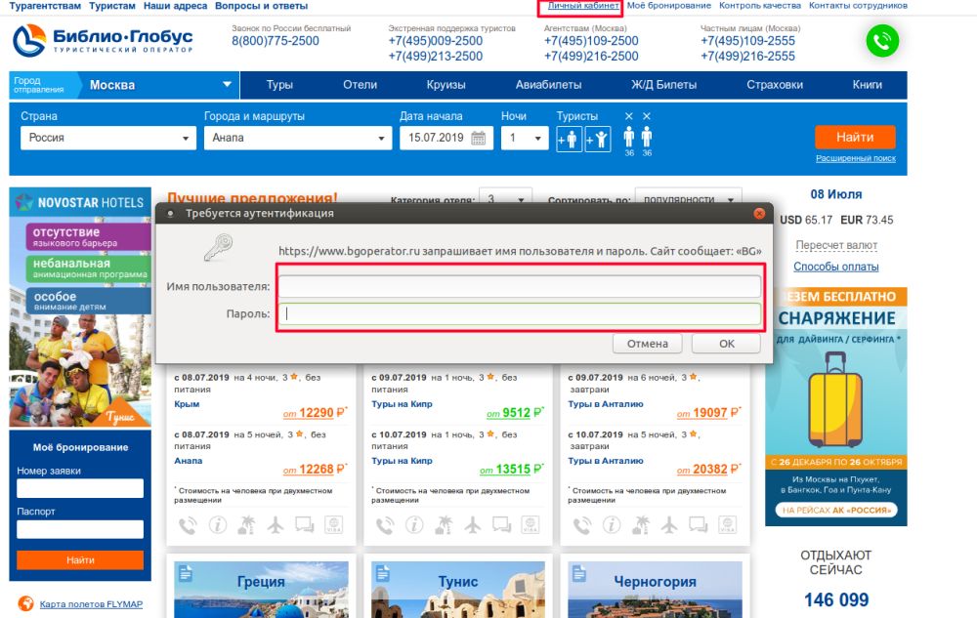The width and height of the screenshot is (977, 618).
Task: Remove the first tourist using the X icon
Action: click(x=629, y=117)
